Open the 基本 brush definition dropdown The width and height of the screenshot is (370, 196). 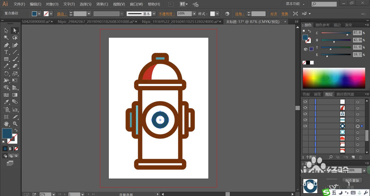coord(154,14)
